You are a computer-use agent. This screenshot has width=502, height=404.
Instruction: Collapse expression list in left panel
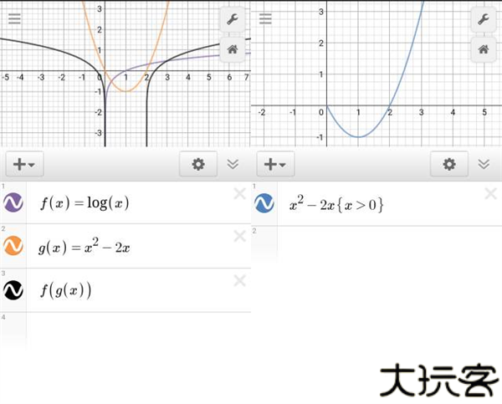[233, 164]
